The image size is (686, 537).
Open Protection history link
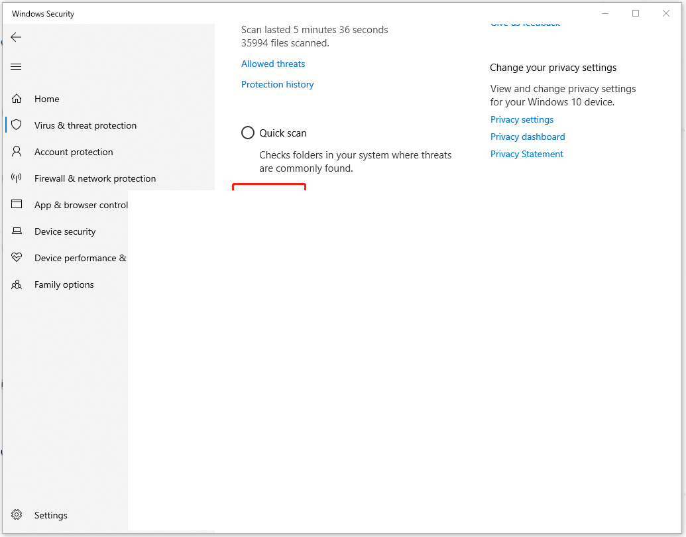point(277,84)
